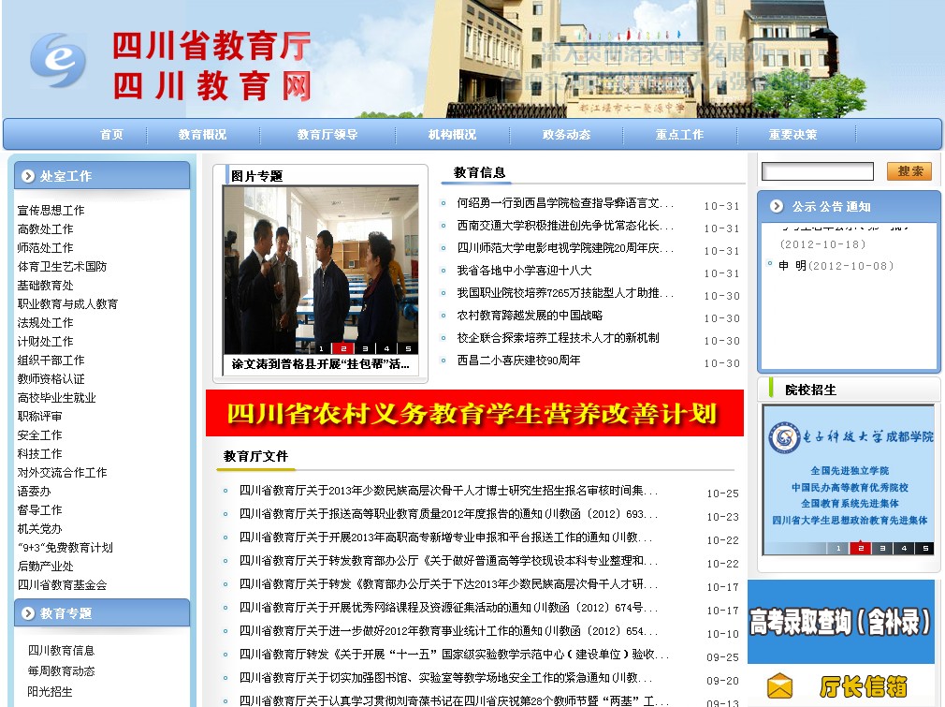The image size is (945, 707).
Task: Click the envelope icon for 厅长信箱
Action: [780, 685]
